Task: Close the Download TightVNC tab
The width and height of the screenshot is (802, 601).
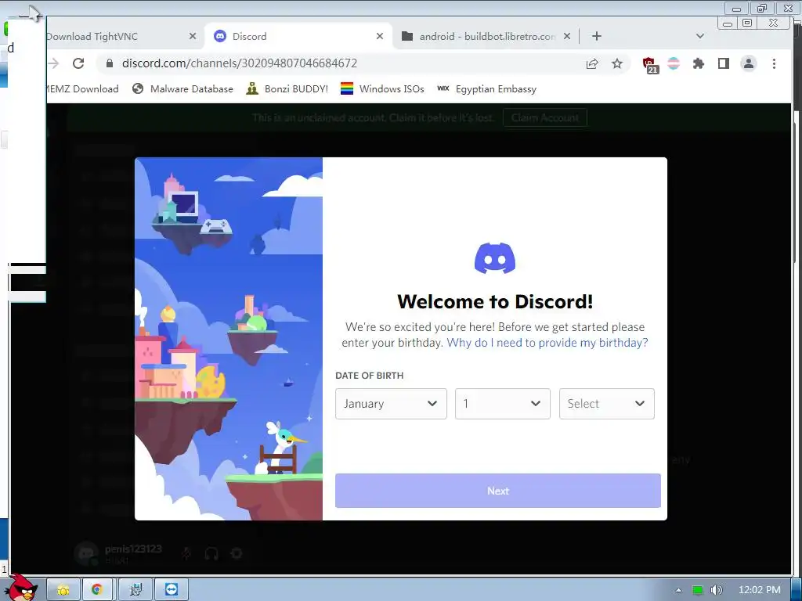Action: tap(193, 36)
